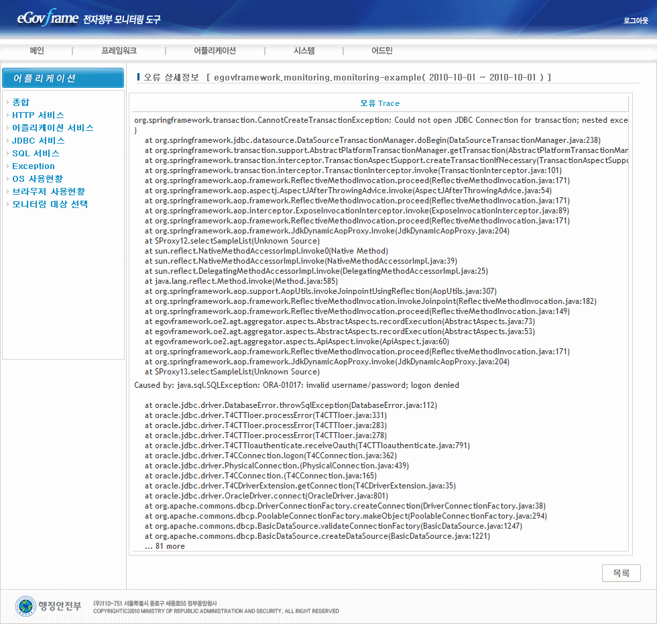Open the 메인 menu

point(37,51)
